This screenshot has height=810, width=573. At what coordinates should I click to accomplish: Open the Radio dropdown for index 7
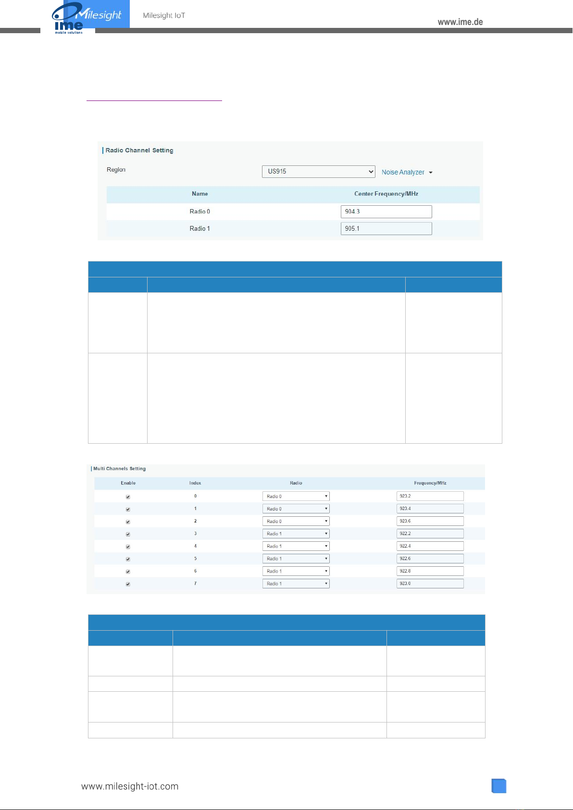point(296,584)
